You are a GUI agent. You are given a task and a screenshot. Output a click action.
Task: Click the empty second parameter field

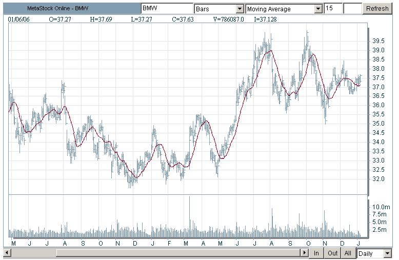(x=352, y=8)
